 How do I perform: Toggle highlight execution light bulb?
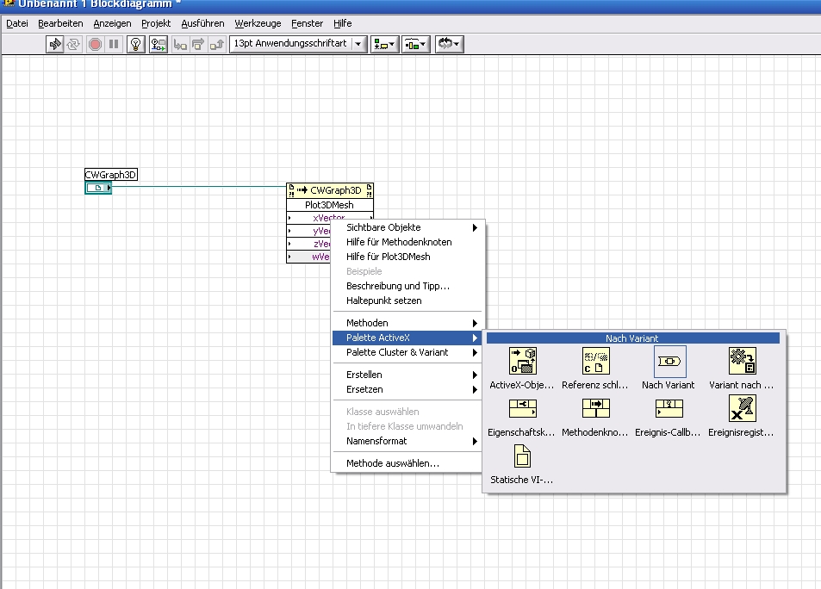pyautogui.click(x=135, y=44)
